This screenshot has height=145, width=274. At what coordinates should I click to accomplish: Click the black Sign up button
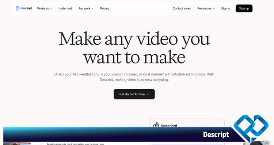[x=244, y=8]
